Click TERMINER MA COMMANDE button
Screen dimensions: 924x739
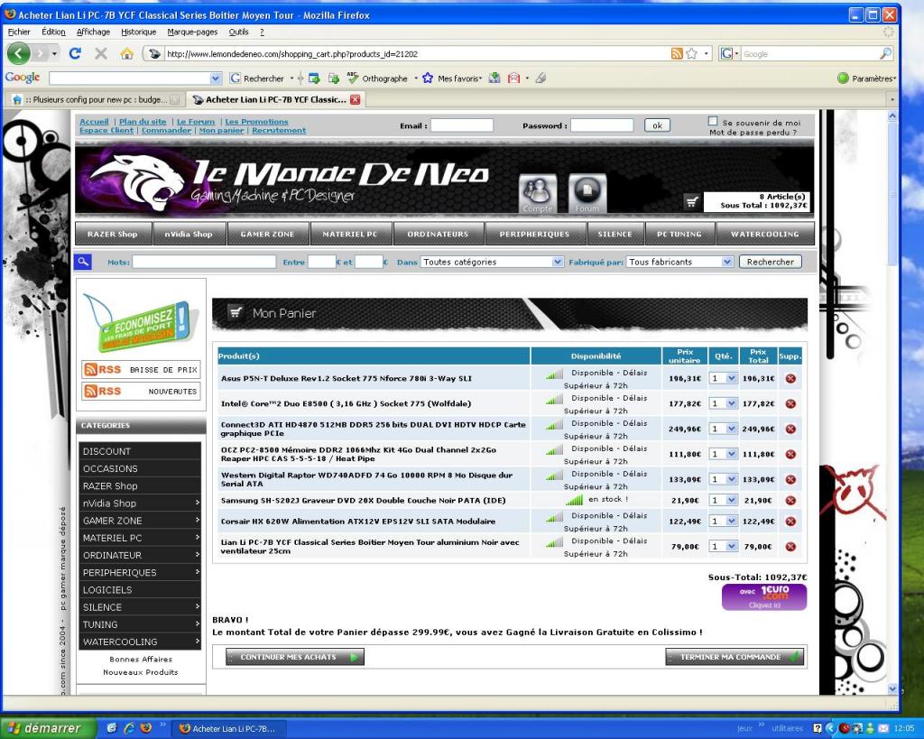pos(735,657)
